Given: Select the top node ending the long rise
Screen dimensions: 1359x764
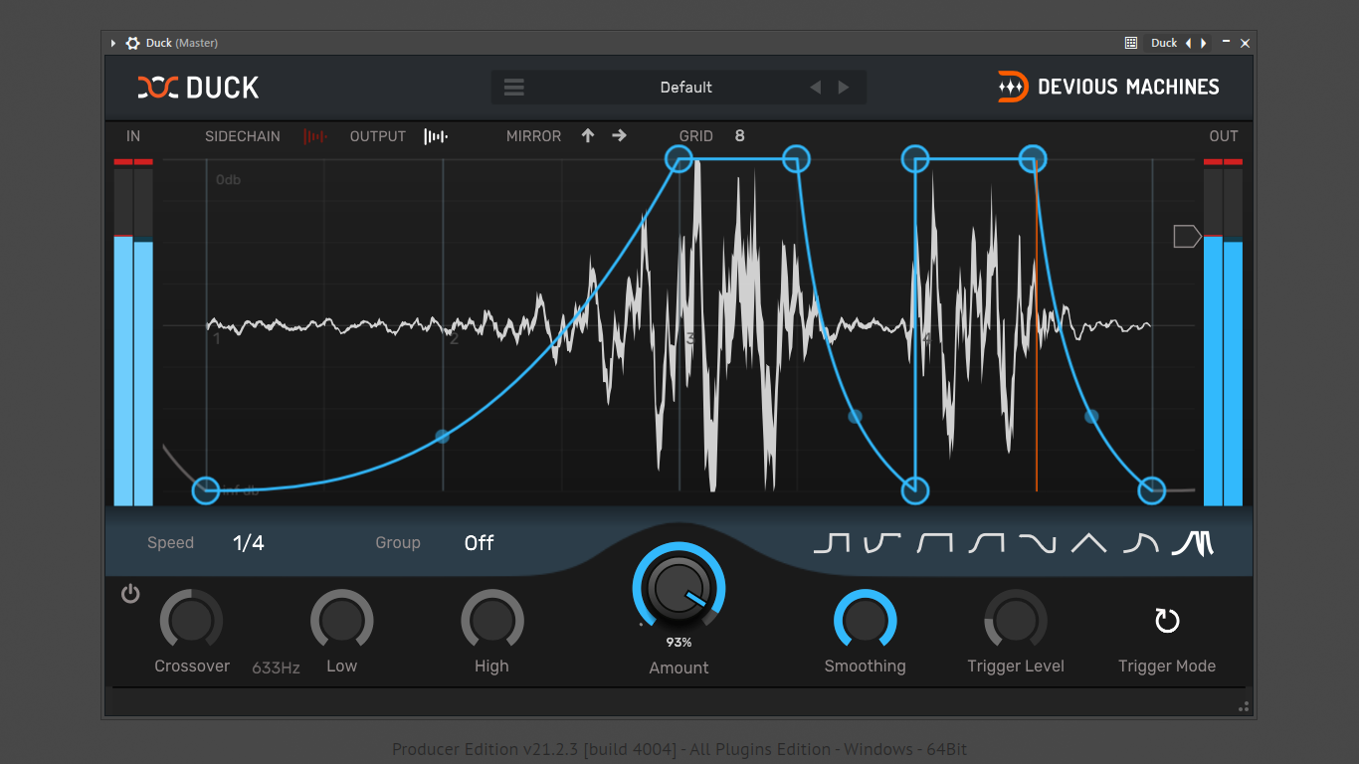Looking at the screenshot, I should click(x=679, y=158).
